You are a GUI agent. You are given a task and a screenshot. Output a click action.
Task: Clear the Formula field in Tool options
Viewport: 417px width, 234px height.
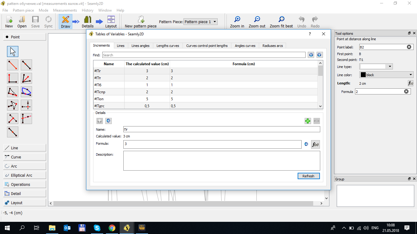click(406, 91)
